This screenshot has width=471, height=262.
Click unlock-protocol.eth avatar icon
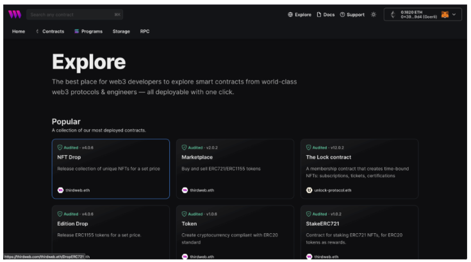(309, 190)
